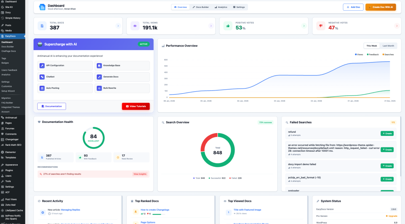Switch to the Docs Builder tab
The image size is (405, 224).
tap(201, 7)
